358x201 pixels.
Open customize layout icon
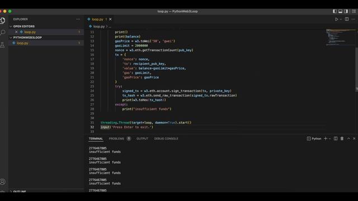(x=354, y=11)
